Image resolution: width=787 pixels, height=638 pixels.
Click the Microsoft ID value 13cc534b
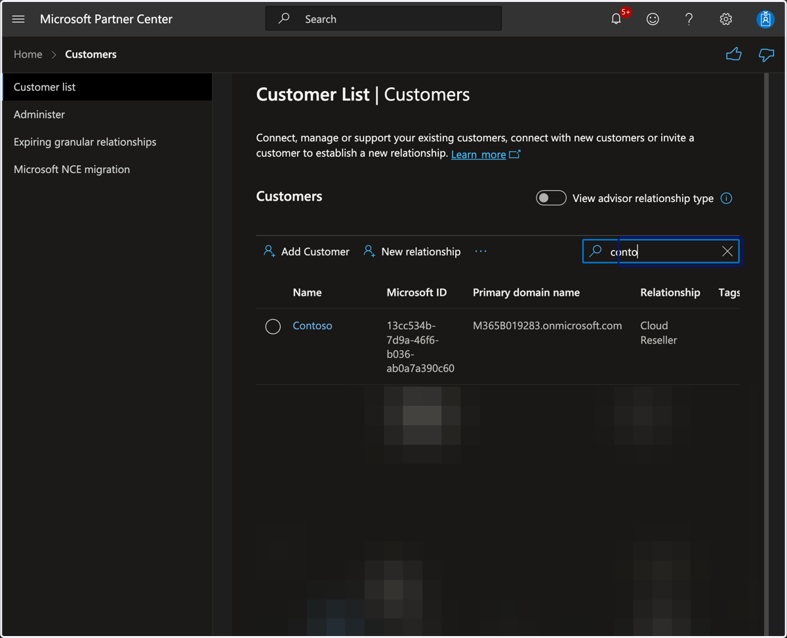(420, 347)
